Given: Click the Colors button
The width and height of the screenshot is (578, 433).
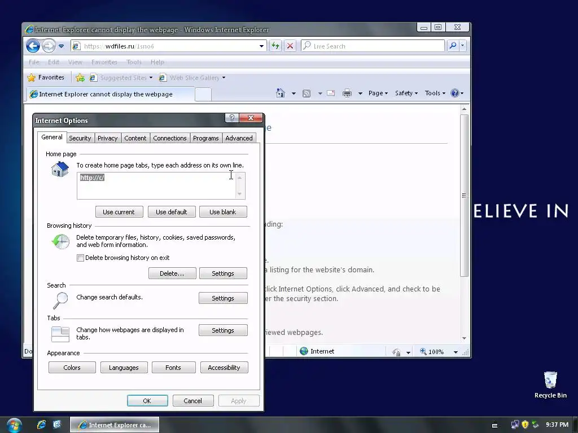Looking at the screenshot, I should (72, 368).
